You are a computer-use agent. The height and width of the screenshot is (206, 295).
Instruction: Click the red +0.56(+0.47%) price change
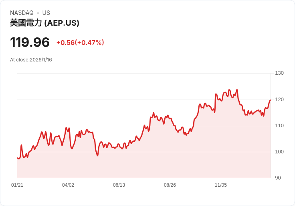[x=80, y=43]
